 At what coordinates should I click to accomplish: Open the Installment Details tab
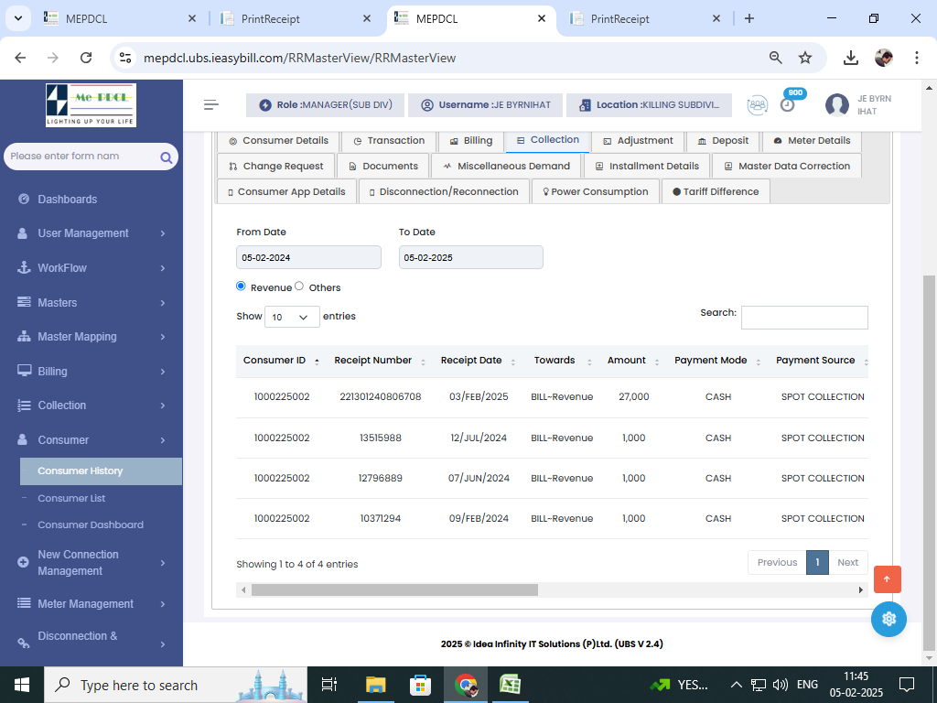[x=647, y=167]
